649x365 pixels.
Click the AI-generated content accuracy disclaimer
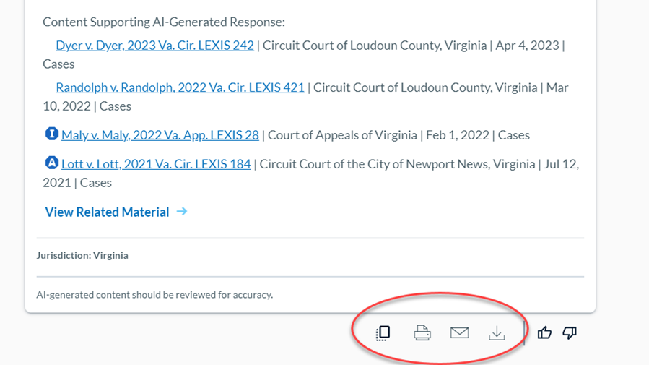coord(154,295)
